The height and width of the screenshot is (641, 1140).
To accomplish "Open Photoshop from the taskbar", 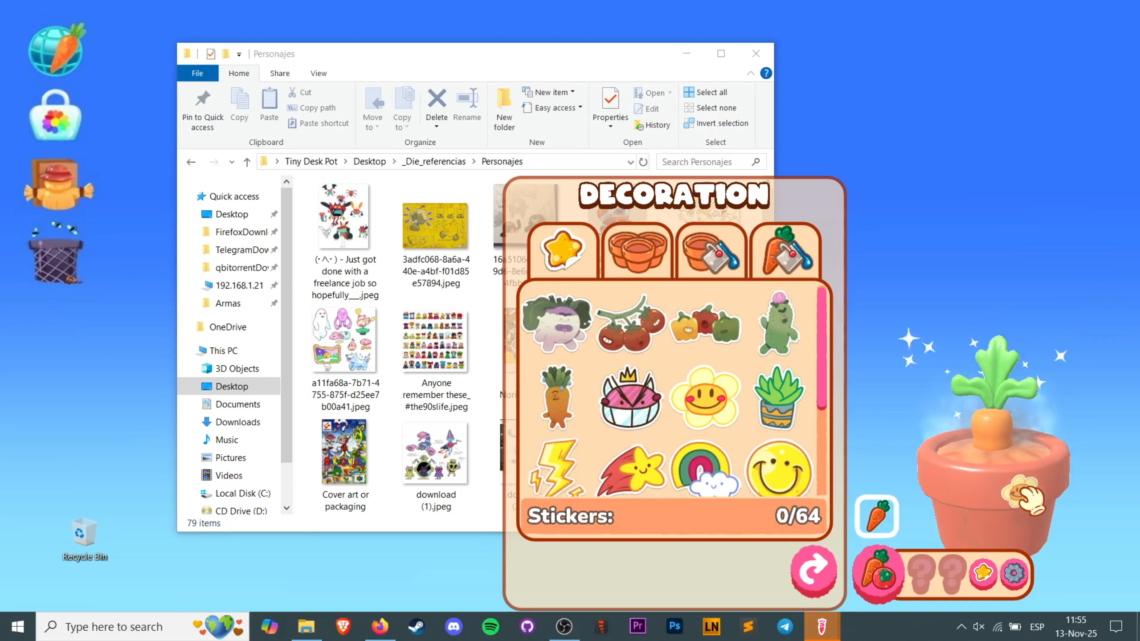I will point(674,626).
